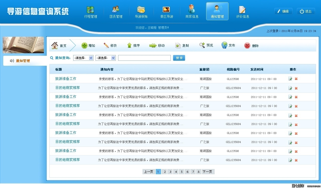Image resolution: width=321 pixels, height=188 pixels.
Task: Expand the second 请选择 selector
Action: [x=105, y=58]
